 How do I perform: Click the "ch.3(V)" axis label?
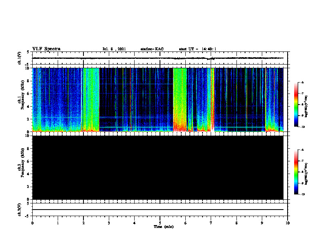[x=20, y=210]
